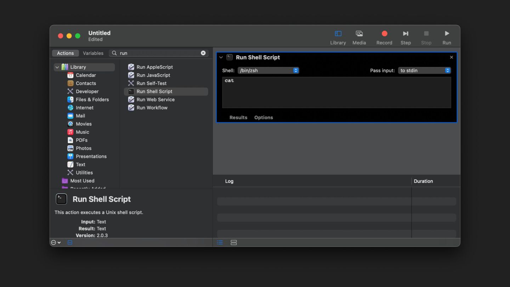Open the Calendar library category
The width and height of the screenshot is (510, 287).
tap(86, 75)
